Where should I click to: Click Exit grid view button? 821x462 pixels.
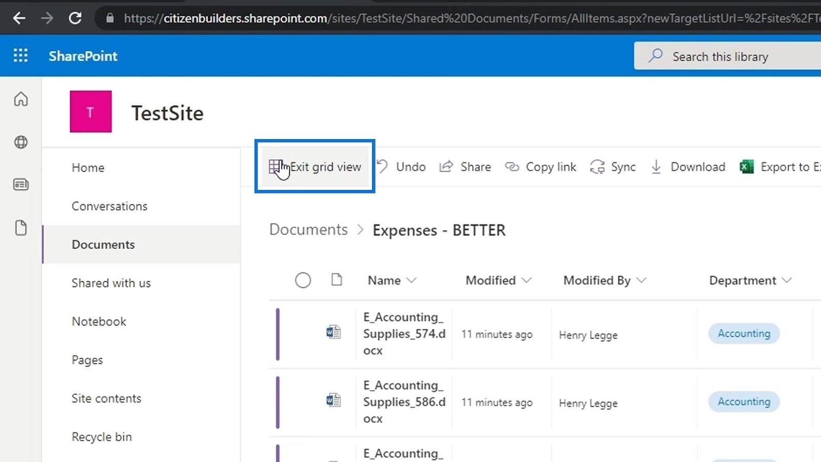click(315, 167)
